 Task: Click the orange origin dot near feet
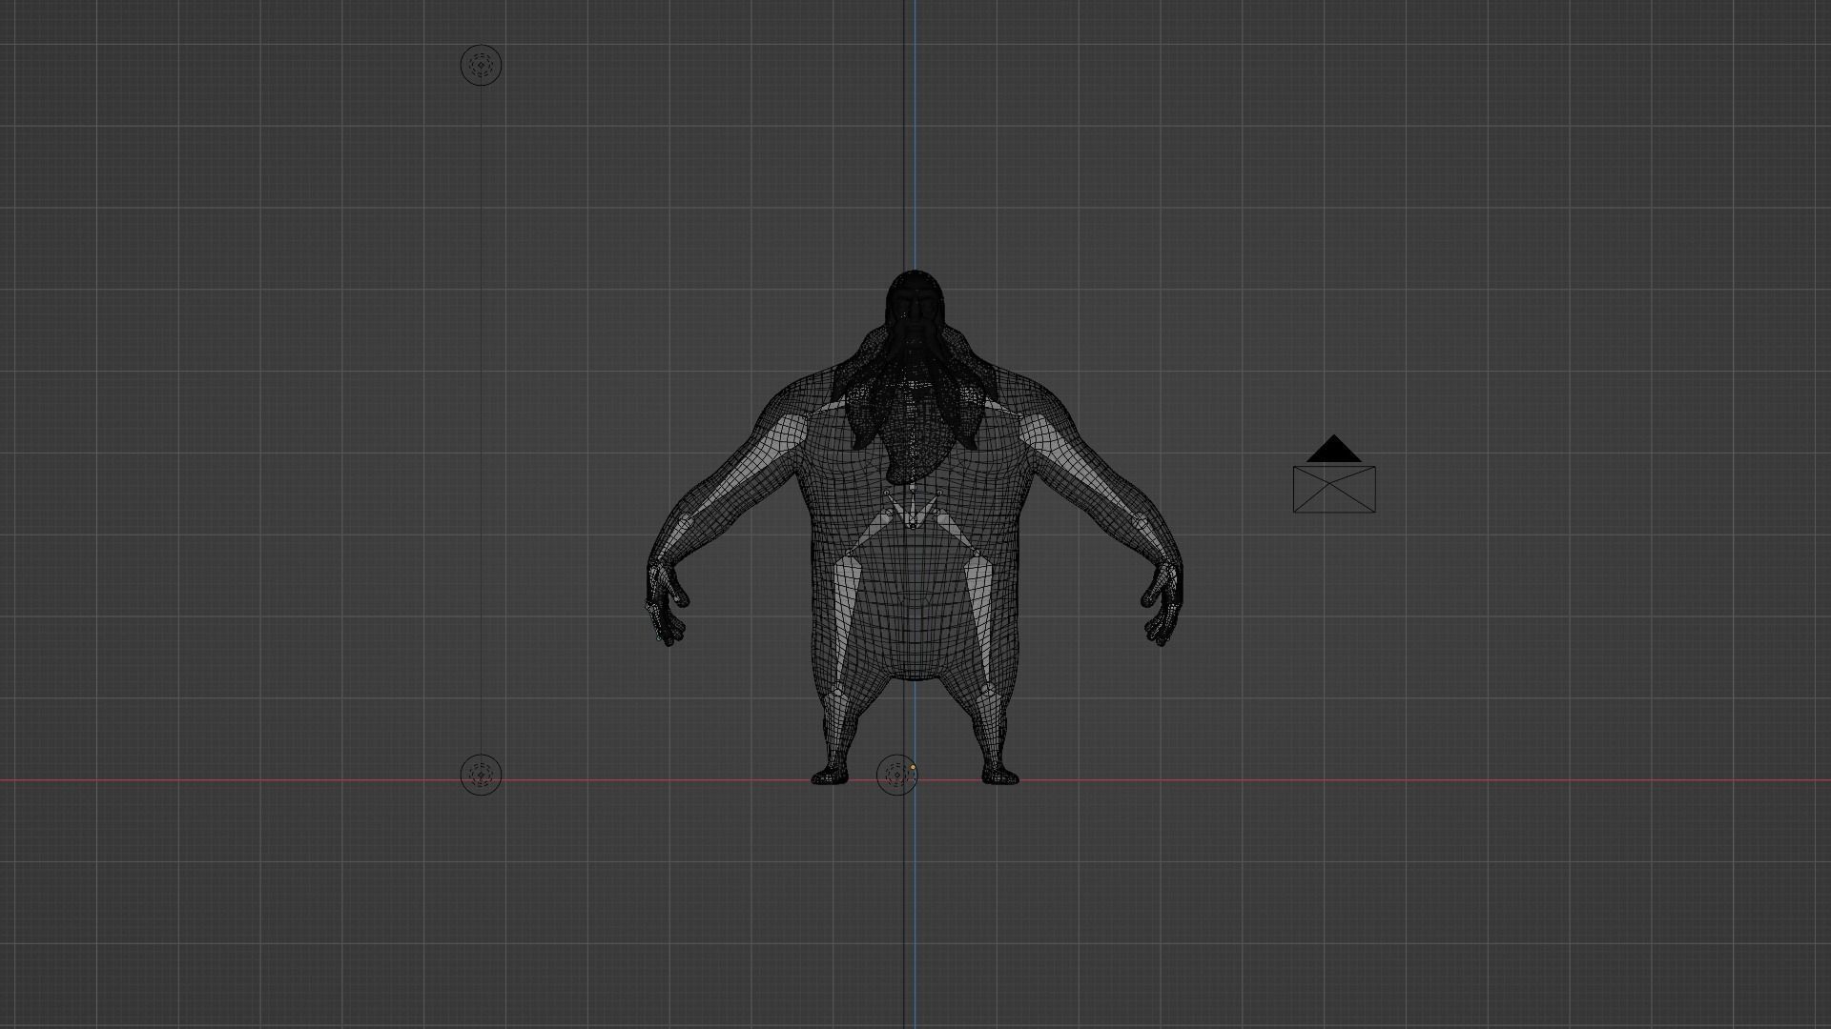point(913,767)
